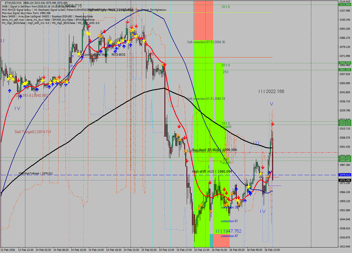This screenshot has width=352, height=253.
Task: Click the FSL-HighToBreak 1979.513 label
Action: pyautogui.click(x=33, y=174)
